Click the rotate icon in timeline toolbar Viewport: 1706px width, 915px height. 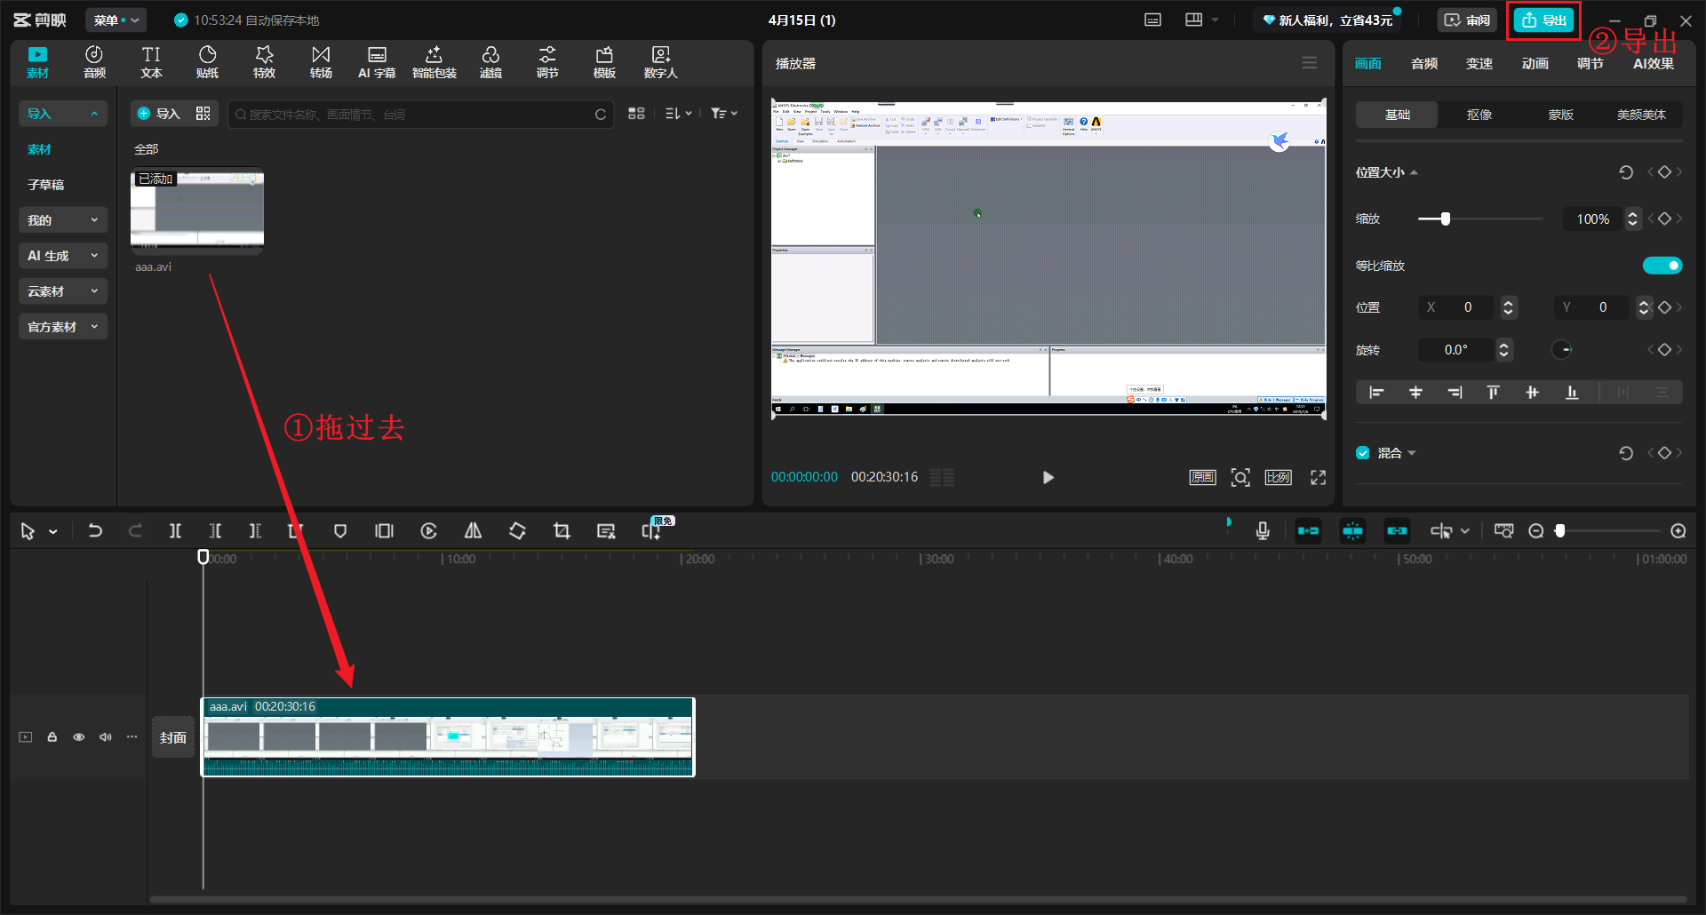pos(517,530)
